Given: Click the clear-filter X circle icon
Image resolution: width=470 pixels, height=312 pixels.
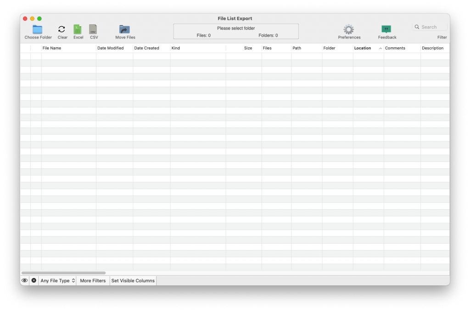Looking at the screenshot, I should pyautogui.click(x=34, y=280).
